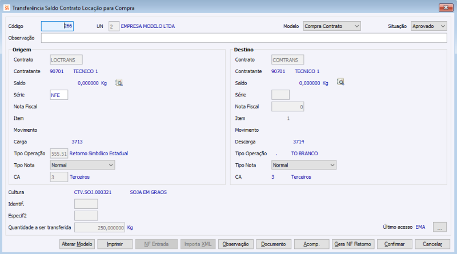This screenshot has height=254, width=457.
Task: Focus the Especif2 field
Action: 86,216
